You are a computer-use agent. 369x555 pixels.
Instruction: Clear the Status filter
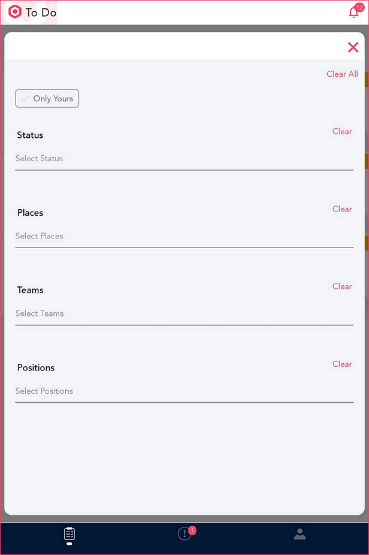342,131
